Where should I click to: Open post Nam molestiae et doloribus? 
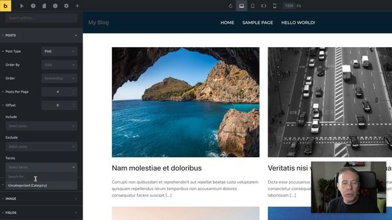click(157, 168)
